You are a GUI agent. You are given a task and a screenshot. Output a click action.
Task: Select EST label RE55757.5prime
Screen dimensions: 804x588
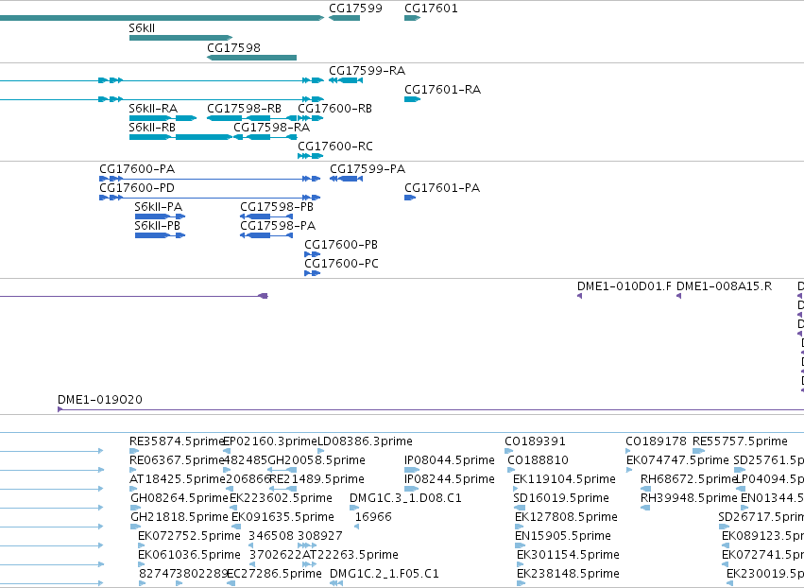click(740, 441)
